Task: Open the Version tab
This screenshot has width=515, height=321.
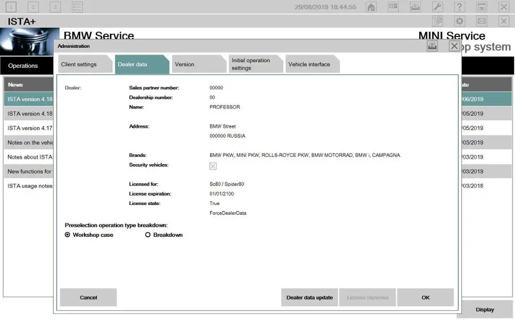Action: click(x=199, y=64)
